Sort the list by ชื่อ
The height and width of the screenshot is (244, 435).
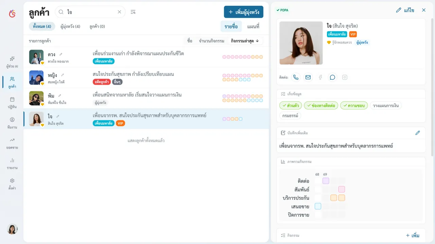click(190, 41)
